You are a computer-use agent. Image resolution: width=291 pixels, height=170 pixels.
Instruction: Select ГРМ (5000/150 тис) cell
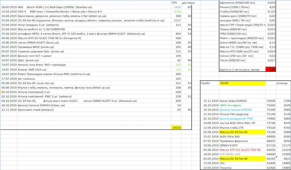pyautogui.click(x=242, y=34)
